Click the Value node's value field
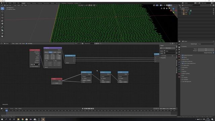Image resolution: width=215 pixels, height=121 pixels. pyautogui.click(x=57, y=83)
